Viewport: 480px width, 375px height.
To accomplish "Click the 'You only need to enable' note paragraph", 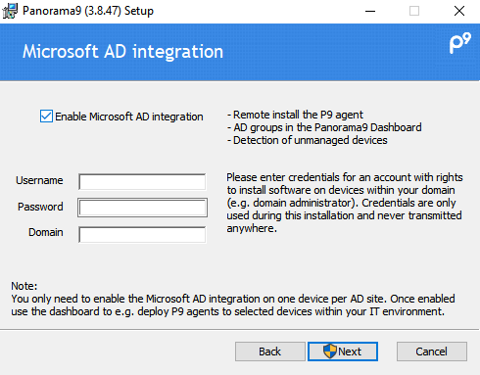I will pyautogui.click(x=233, y=305).
